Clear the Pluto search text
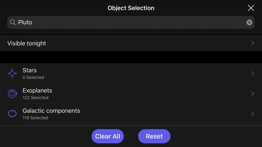The width and height of the screenshot is (262, 147). click(x=249, y=22)
